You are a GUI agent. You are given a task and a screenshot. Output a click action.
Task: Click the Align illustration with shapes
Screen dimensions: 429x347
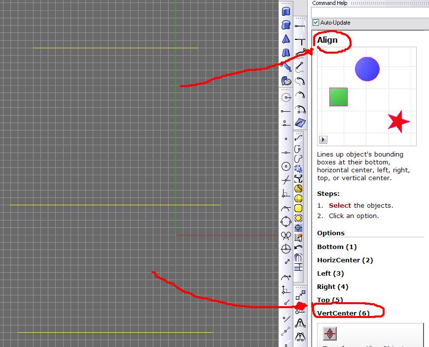[x=366, y=96]
